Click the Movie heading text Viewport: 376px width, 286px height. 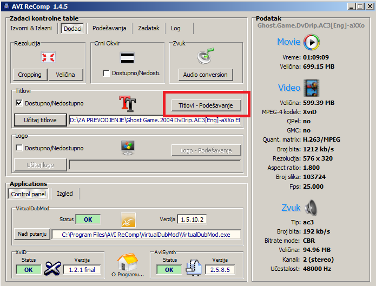pos(289,42)
